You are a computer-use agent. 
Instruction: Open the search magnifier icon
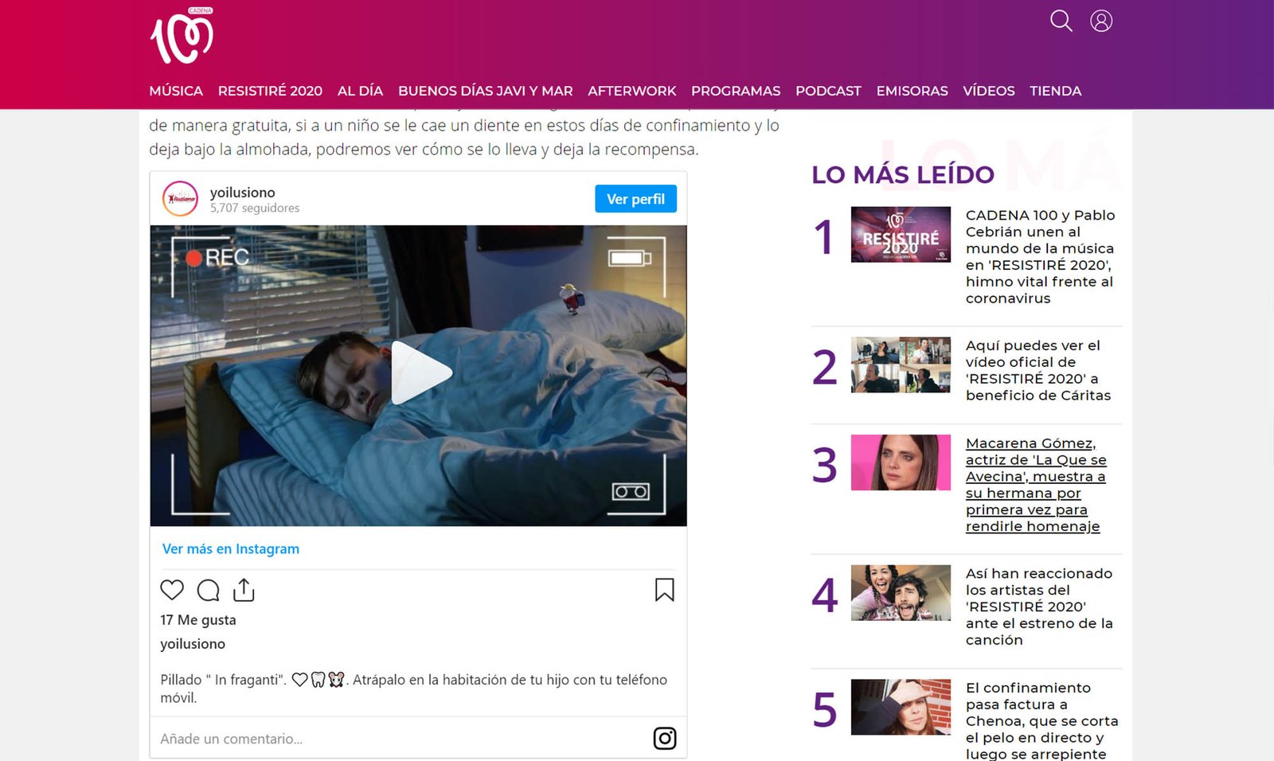1061,21
